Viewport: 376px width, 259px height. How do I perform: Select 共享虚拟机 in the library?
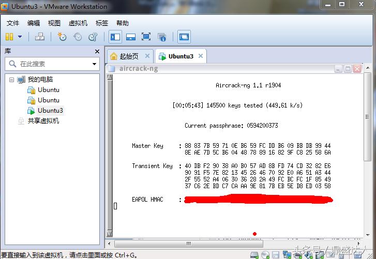pyautogui.click(x=43, y=121)
